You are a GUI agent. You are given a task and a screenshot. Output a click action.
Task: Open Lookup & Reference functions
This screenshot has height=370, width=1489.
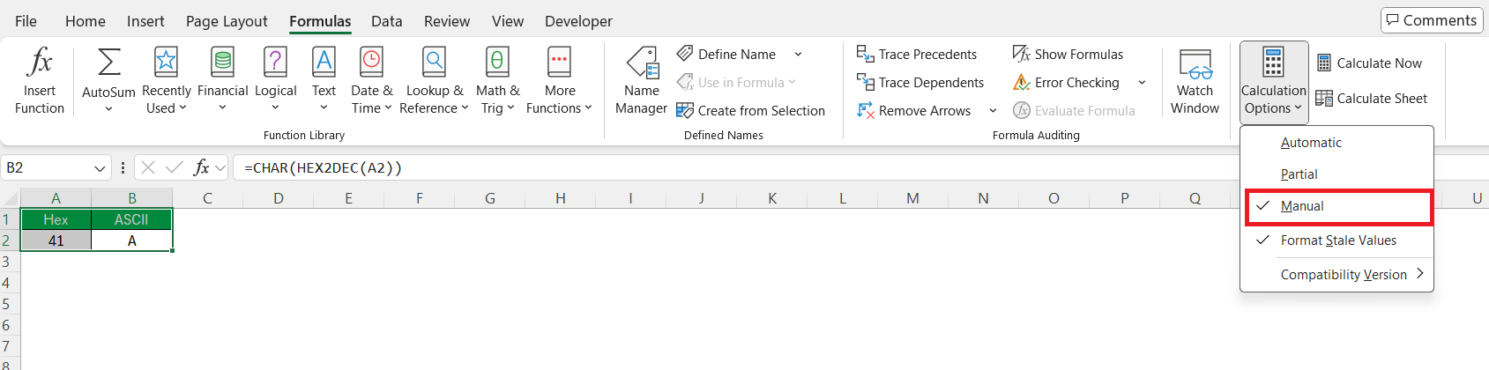coord(434,80)
